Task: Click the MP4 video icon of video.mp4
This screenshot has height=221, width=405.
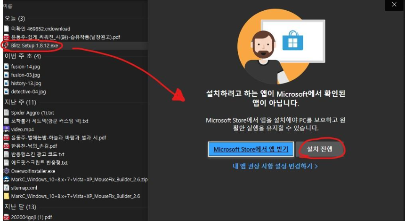Action: point(6,130)
